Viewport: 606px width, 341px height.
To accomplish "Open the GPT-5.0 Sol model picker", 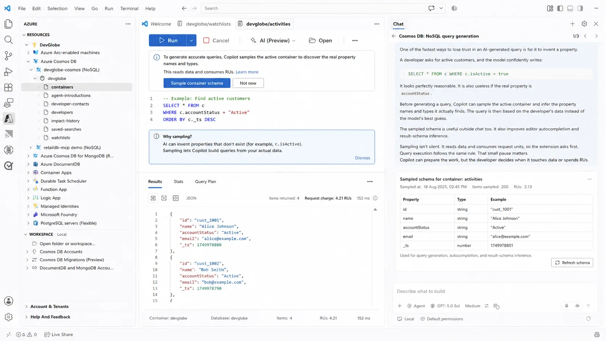I will 445,306.
